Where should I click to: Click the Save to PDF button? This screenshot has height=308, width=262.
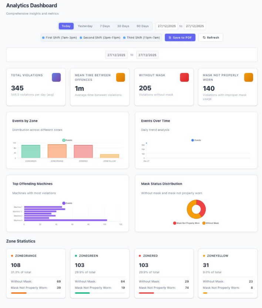pos(180,37)
